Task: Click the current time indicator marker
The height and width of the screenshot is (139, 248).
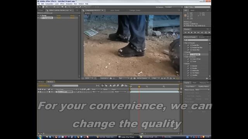Action: [139, 86]
